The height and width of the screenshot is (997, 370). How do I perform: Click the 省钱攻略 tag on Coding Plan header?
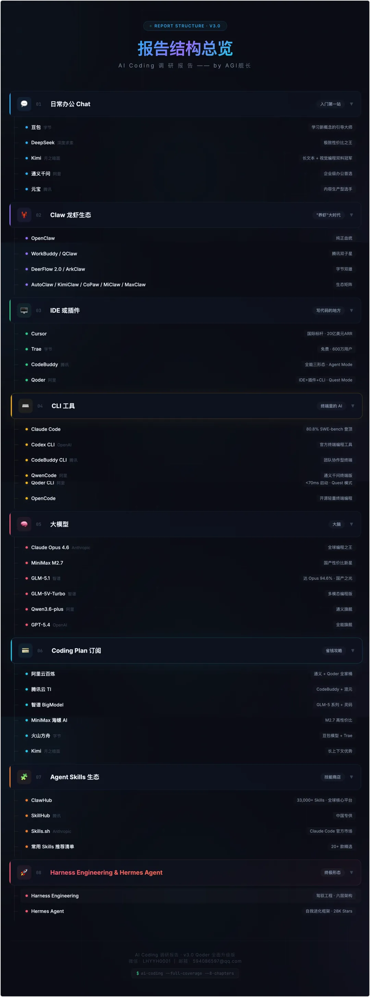[x=334, y=651]
